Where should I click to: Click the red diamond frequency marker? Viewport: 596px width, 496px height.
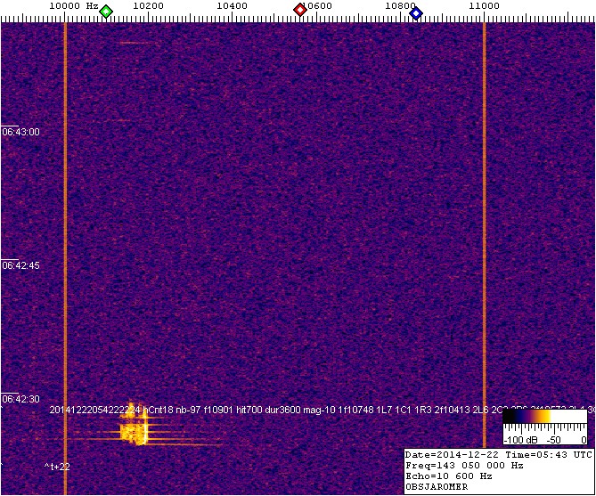coord(300,11)
